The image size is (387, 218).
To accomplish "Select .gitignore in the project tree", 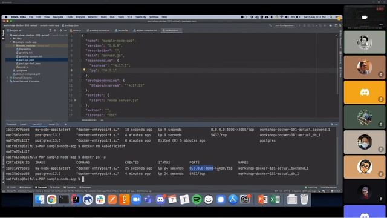I will pos(22,71).
